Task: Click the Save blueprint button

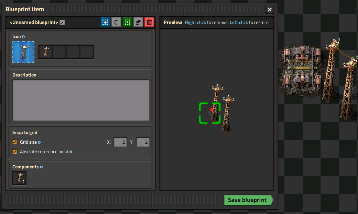Action: pos(248,200)
